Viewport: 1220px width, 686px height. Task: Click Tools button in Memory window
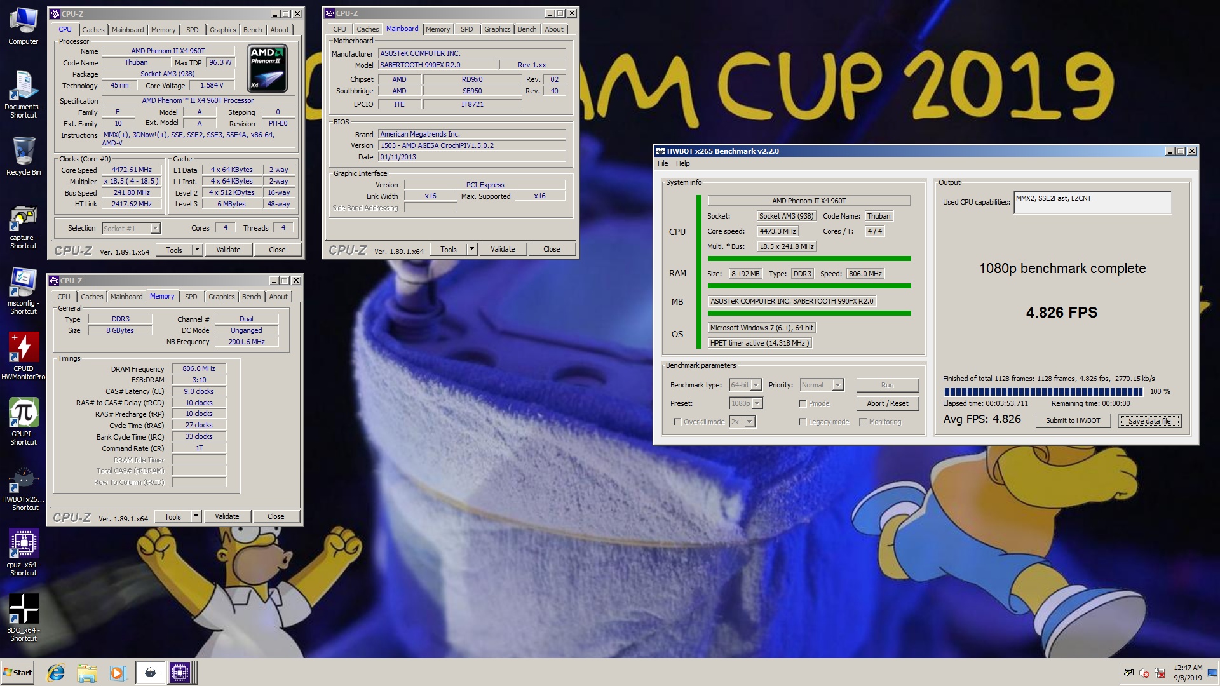(173, 516)
